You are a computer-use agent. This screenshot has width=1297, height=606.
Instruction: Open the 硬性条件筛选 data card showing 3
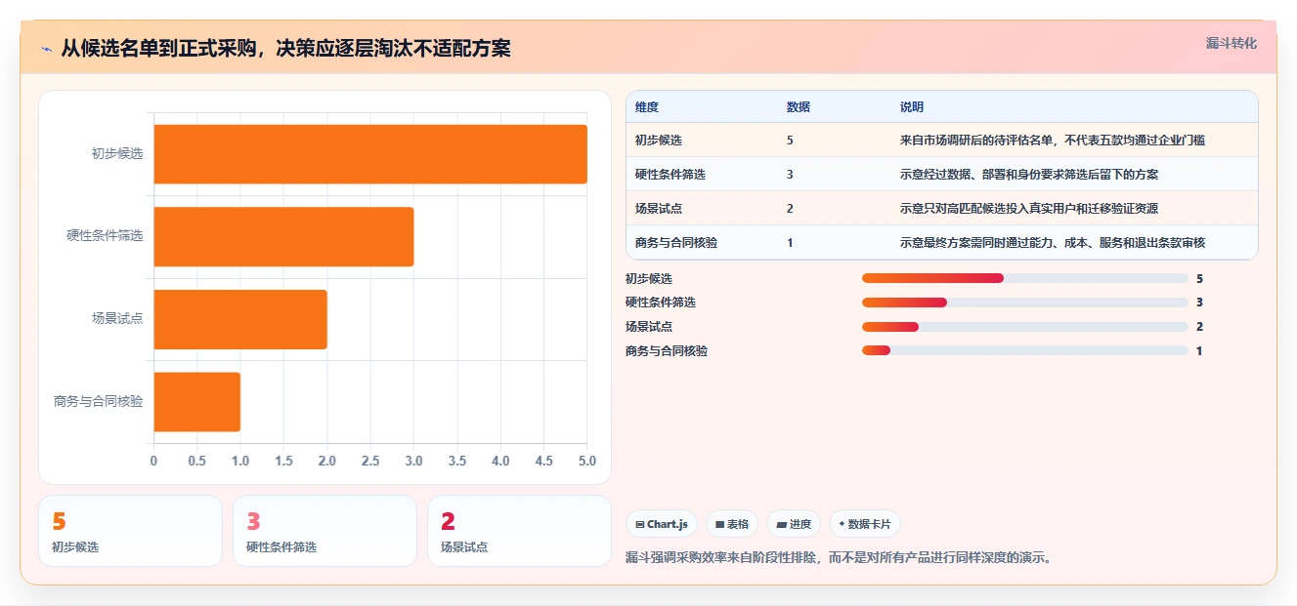click(324, 531)
